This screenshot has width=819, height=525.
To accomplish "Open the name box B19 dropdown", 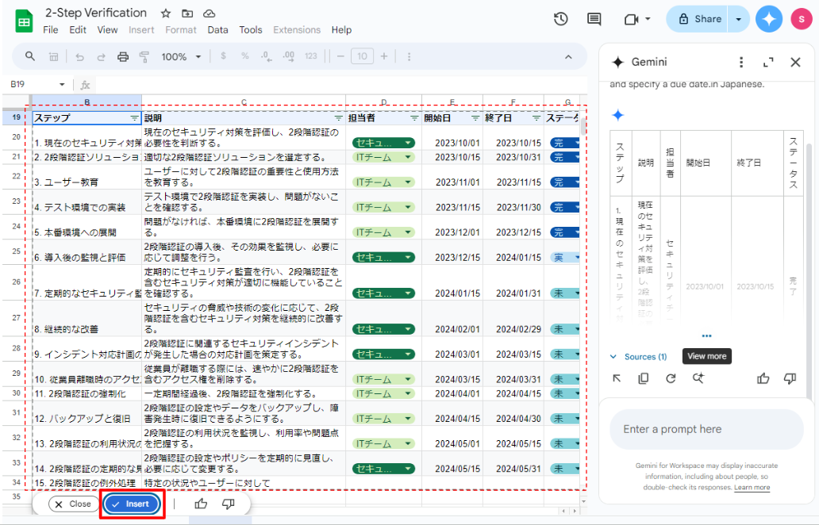I will (x=62, y=85).
